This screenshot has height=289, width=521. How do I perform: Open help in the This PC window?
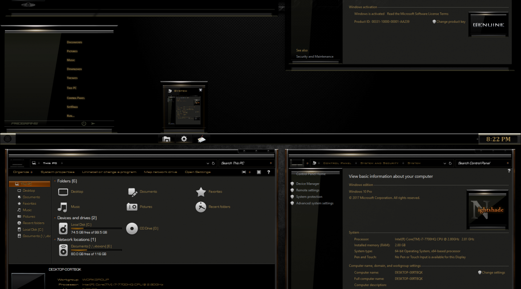[x=269, y=172]
